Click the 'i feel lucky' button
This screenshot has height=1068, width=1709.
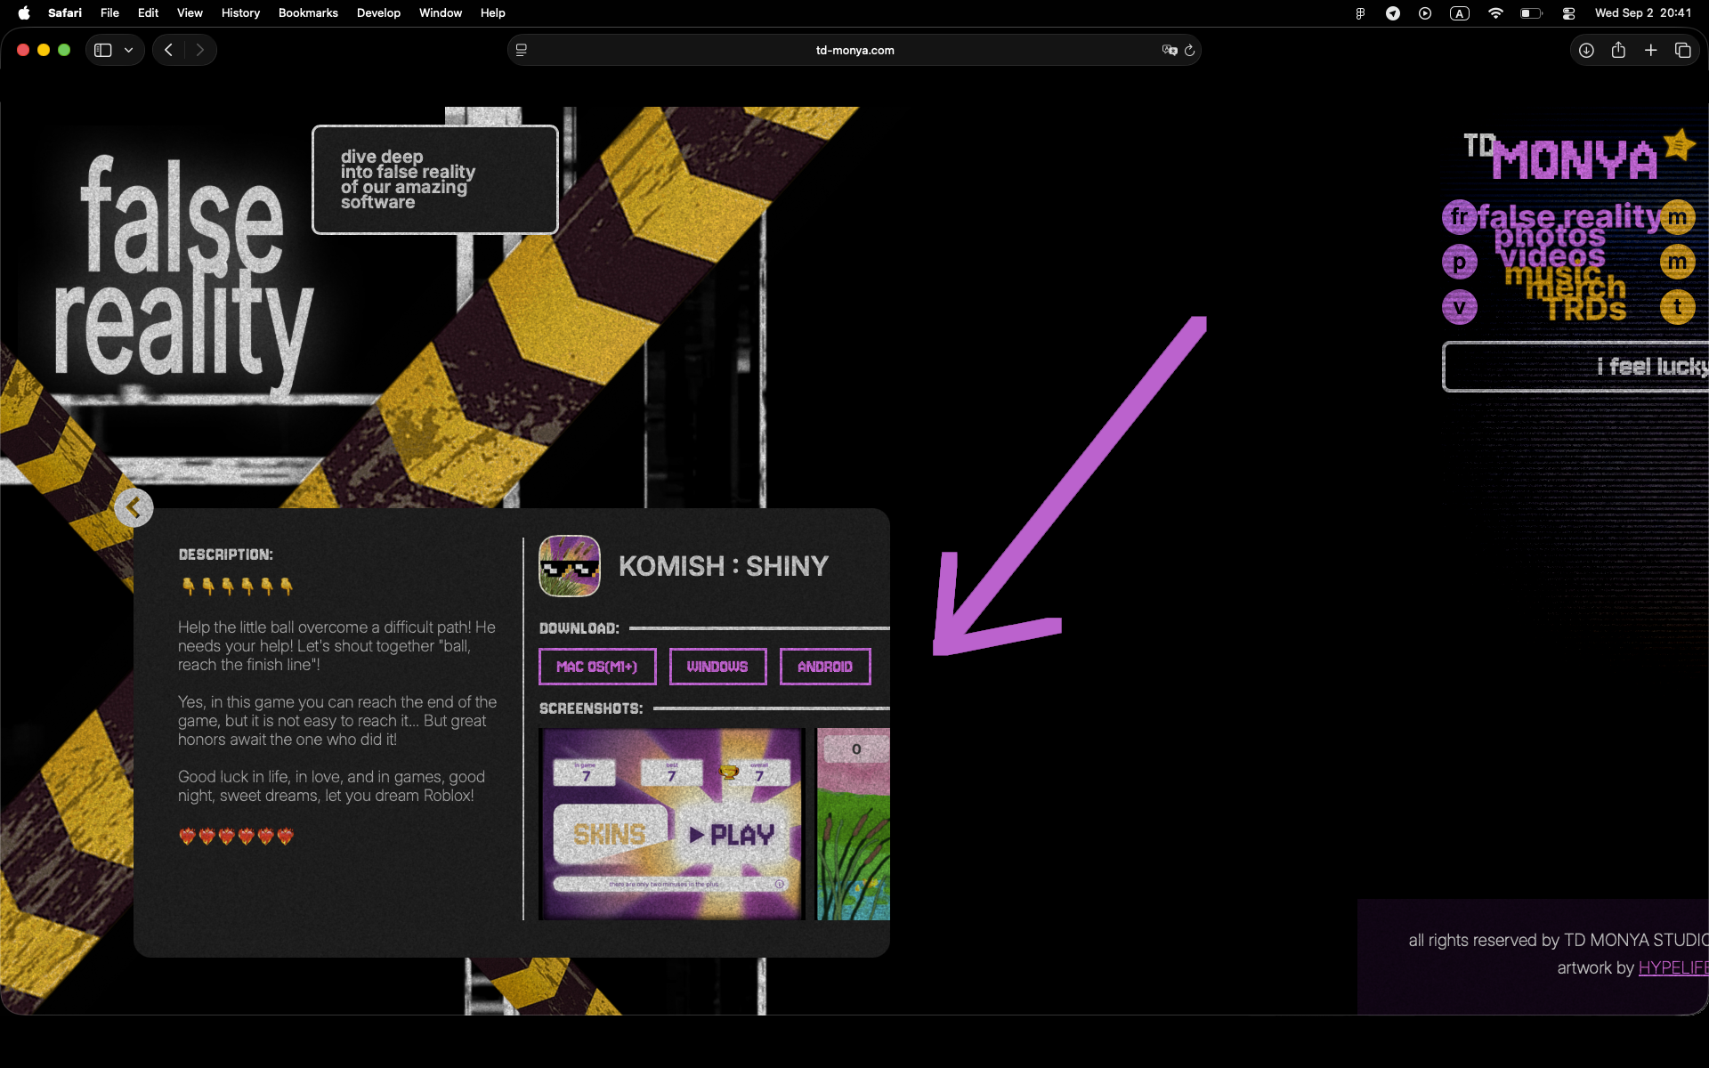[x=1575, y=367]
